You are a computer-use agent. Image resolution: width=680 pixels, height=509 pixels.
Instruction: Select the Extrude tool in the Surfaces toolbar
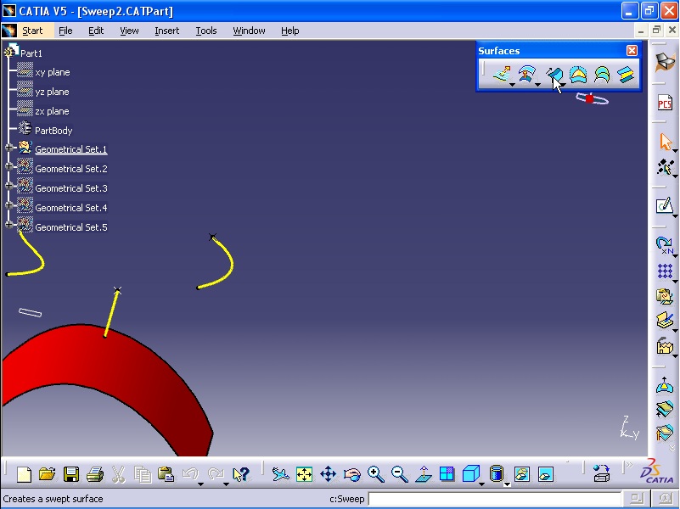click(503, 75)
